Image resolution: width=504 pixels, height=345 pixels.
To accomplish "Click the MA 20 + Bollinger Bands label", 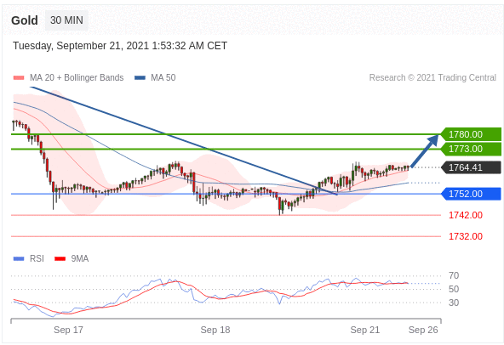I will tap(77, 77).
